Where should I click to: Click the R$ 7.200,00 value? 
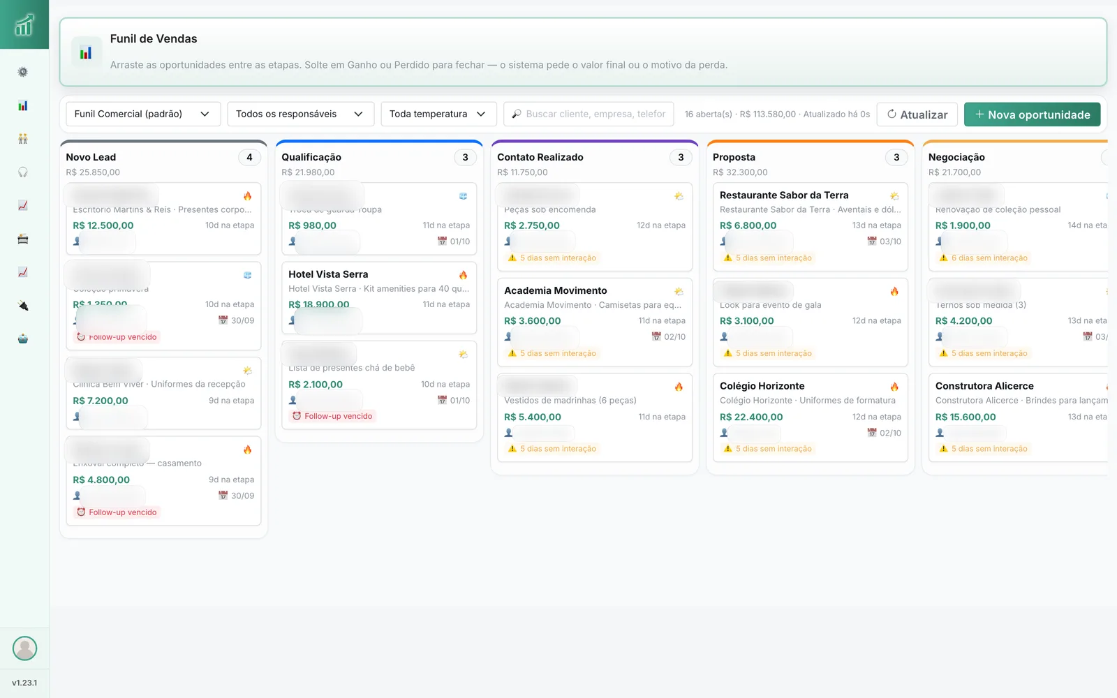point(101,401)
